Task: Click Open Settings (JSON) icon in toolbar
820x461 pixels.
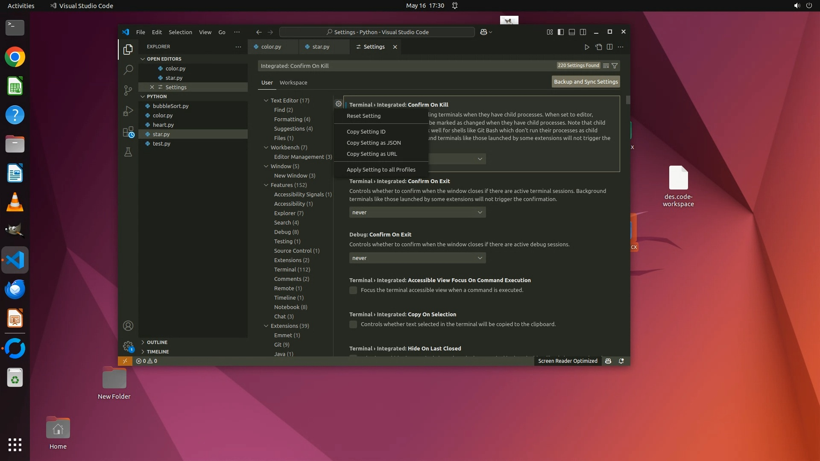Action: pyautogui.click(x=598, y=47)
